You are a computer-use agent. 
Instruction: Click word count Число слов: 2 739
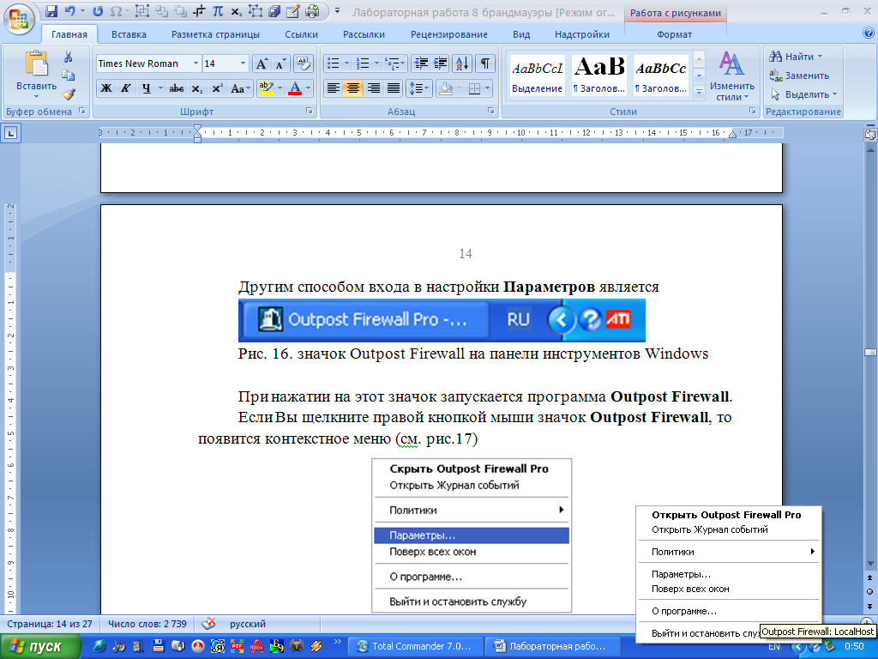coord(147,624)
